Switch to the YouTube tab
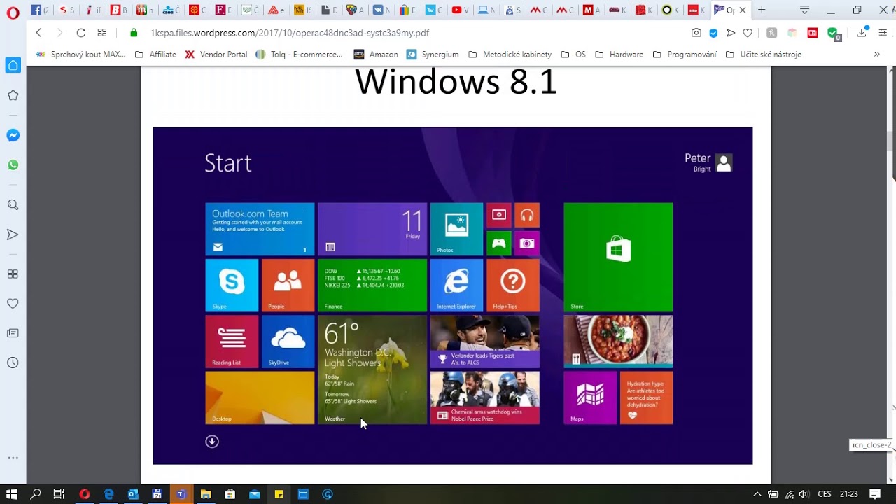896x504 pixels. click(459, 10)
